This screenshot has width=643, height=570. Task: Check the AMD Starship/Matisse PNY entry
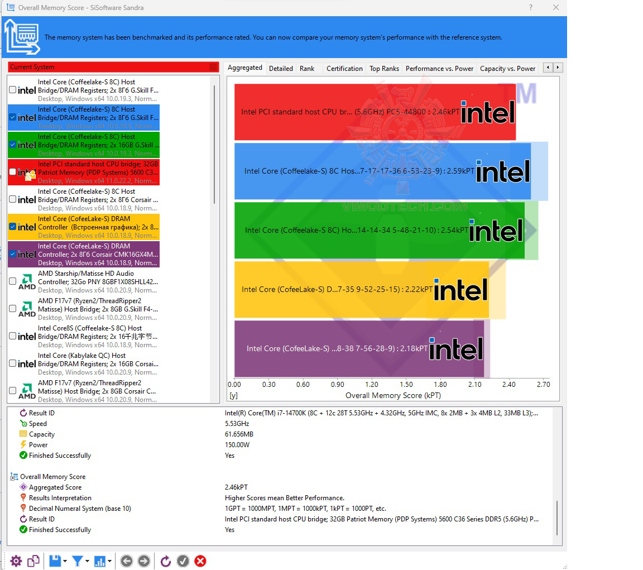coord(13,281)
